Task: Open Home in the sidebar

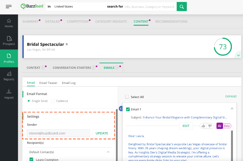Action: (9, 23)
